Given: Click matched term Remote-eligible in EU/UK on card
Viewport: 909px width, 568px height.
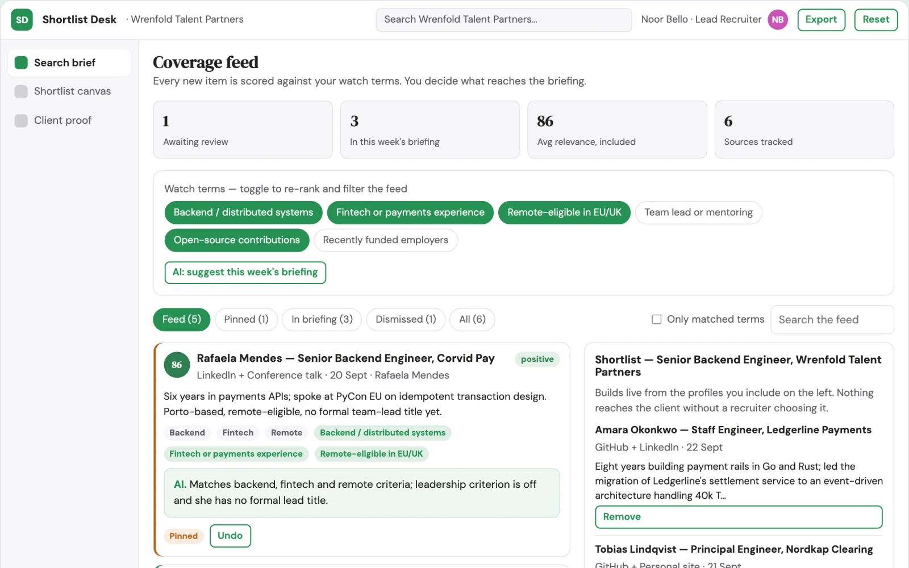Looking at the screenshot, I should [x=371, y=454].
